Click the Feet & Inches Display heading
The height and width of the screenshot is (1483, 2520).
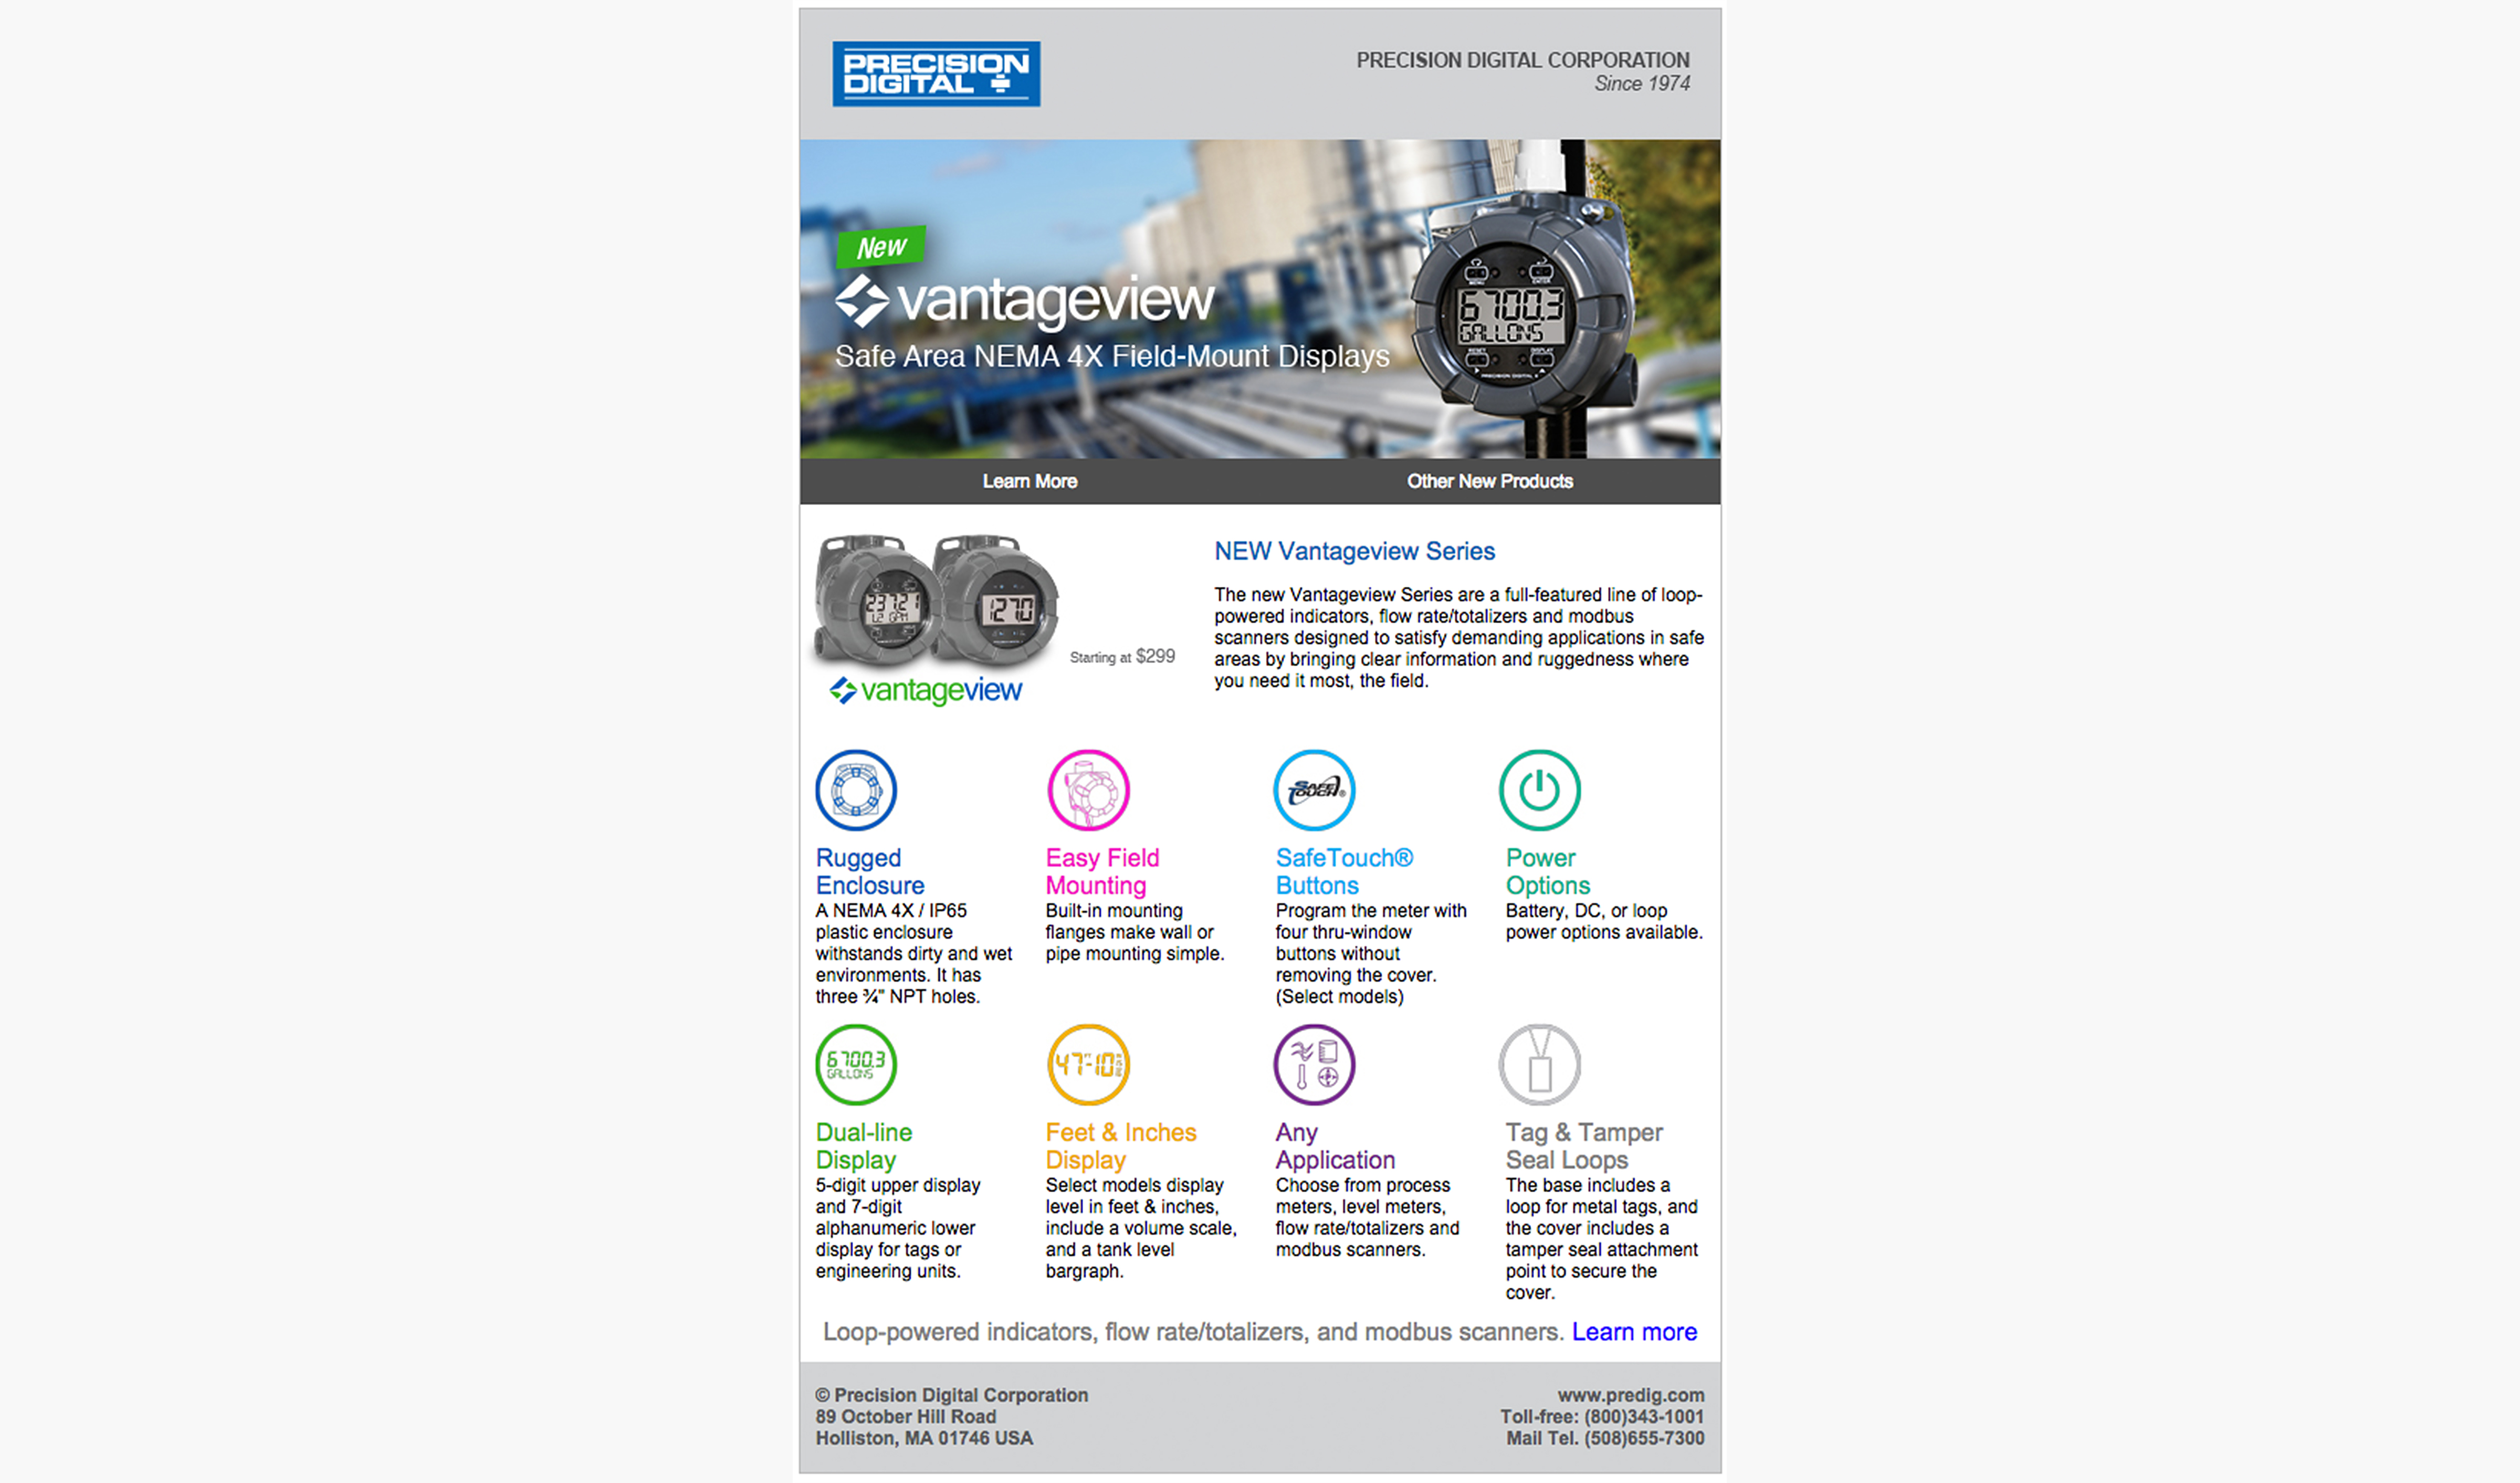point(1121,1146)
